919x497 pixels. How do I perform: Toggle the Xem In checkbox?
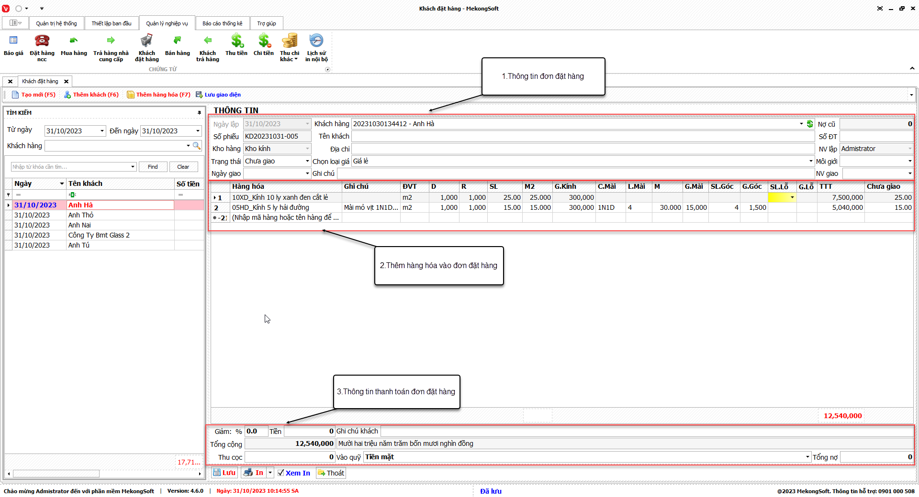[281, 473]
